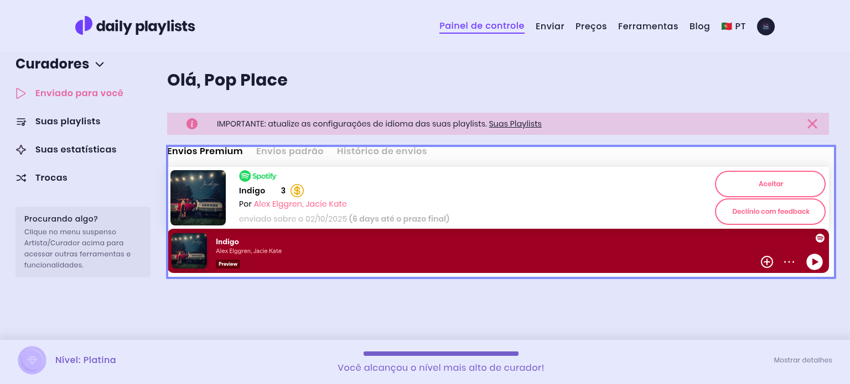Accept the Indigo submission
The width and height of the screenshot is (850, 384).
click(770, 184)
